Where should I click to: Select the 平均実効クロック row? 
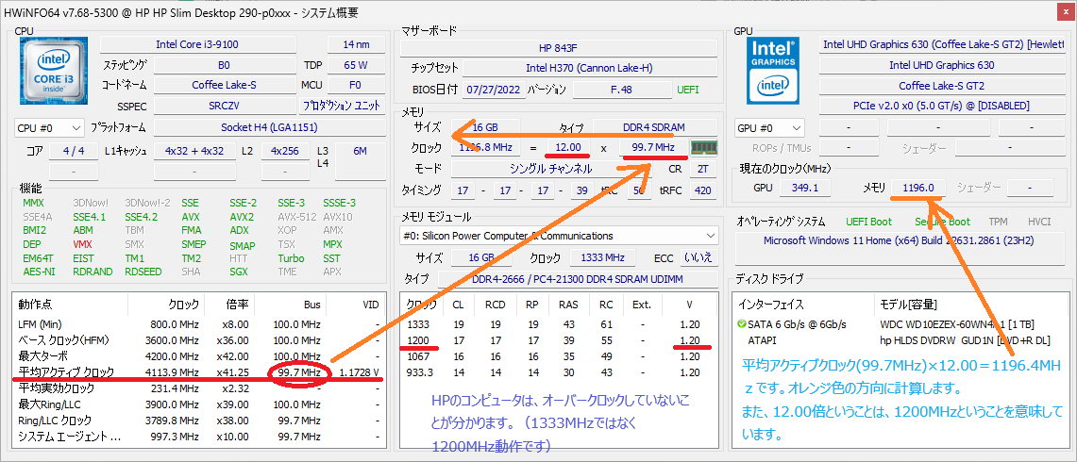click(198, 388)
